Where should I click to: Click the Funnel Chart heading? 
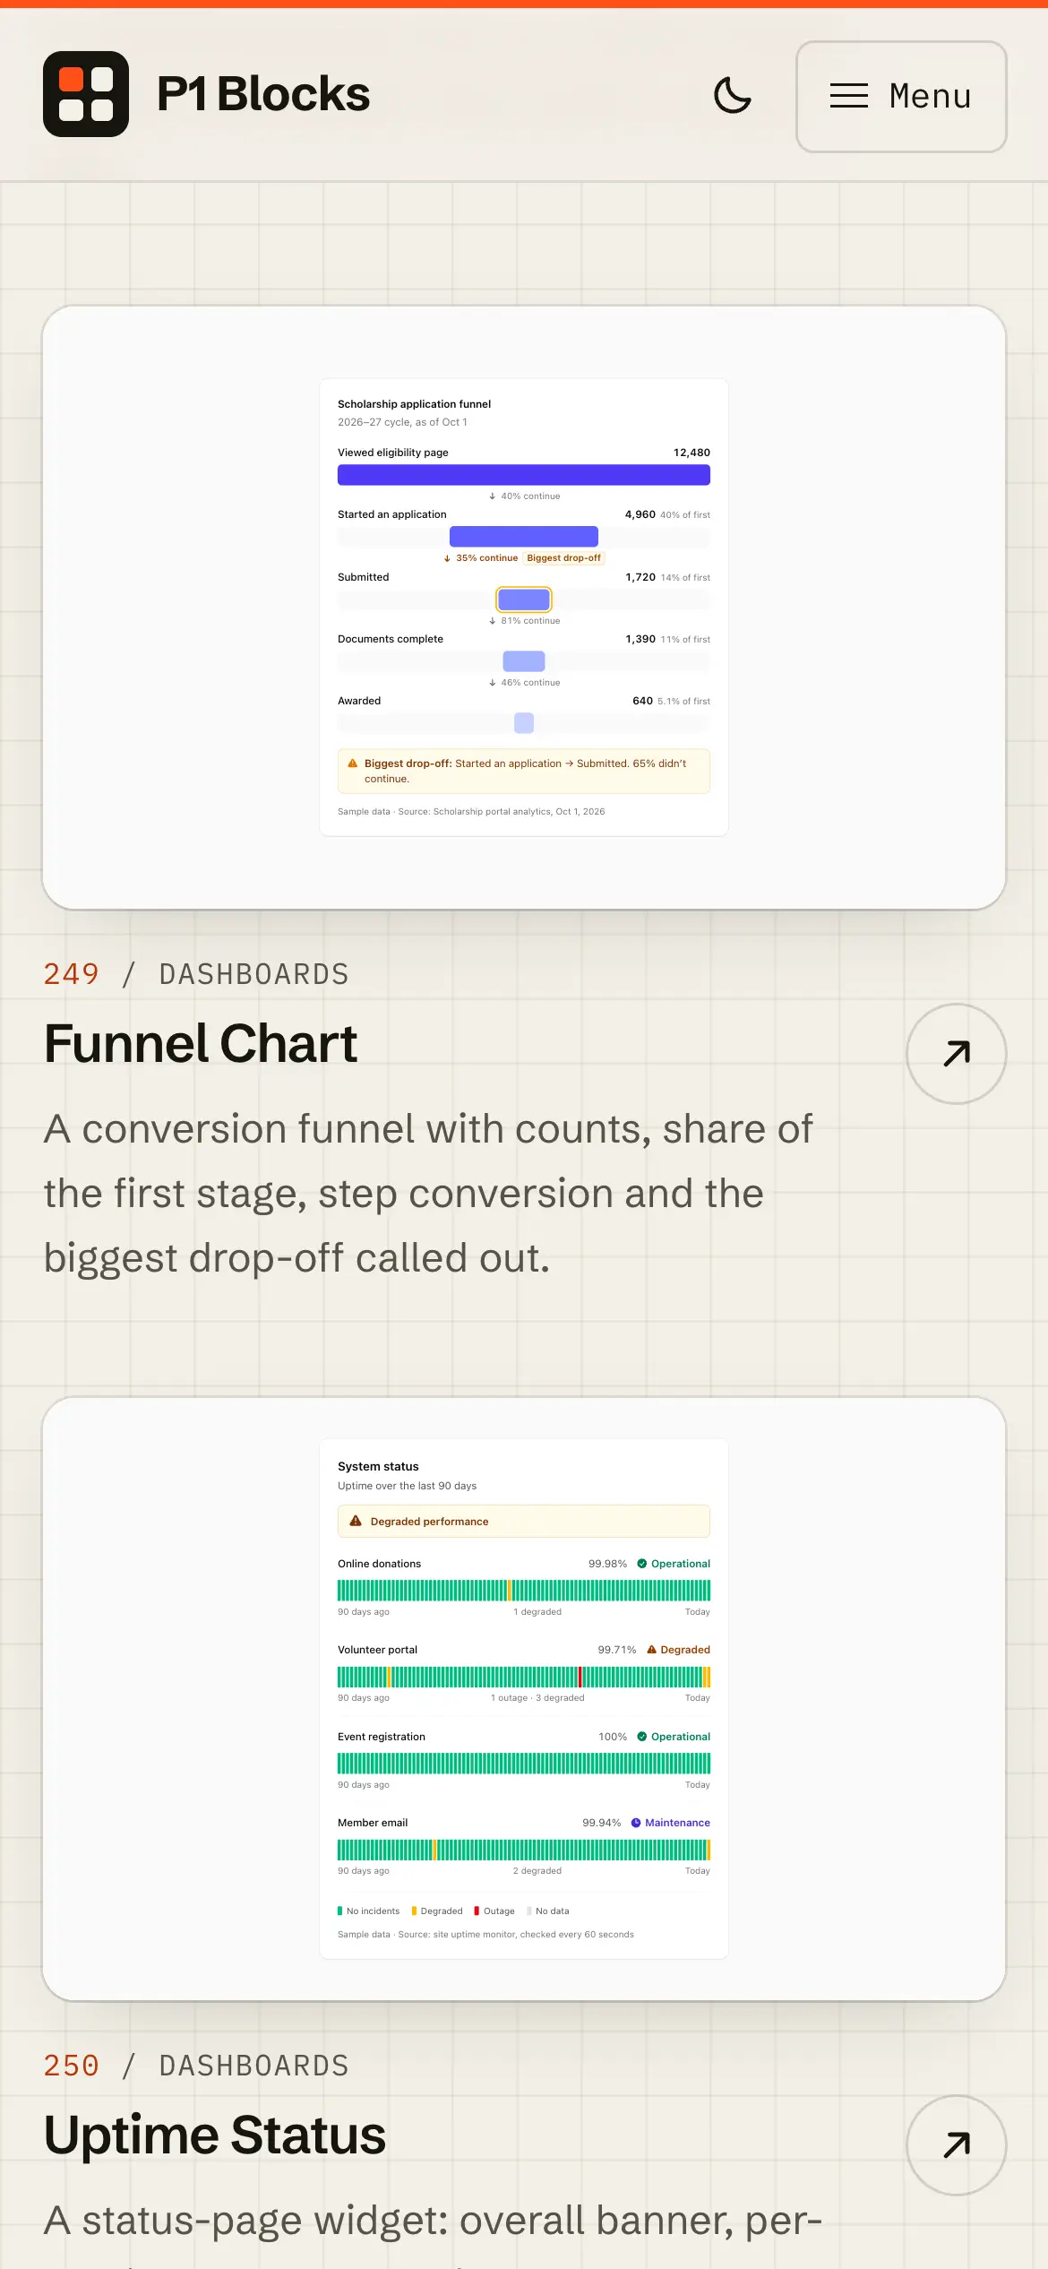click(201, 1044)
